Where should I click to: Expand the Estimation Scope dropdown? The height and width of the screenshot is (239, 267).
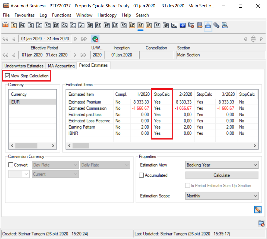(222, 196)
